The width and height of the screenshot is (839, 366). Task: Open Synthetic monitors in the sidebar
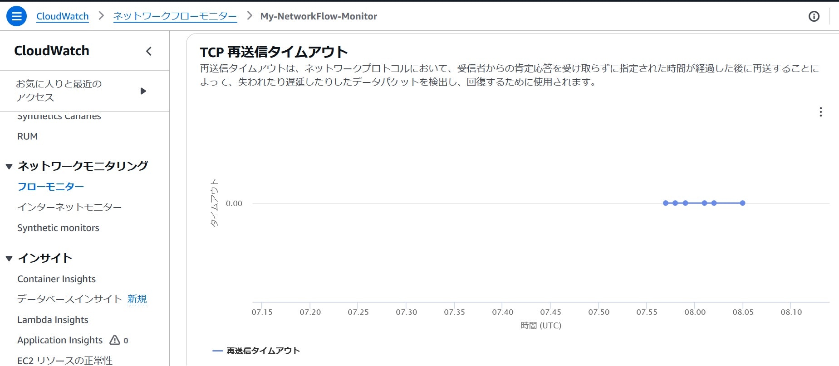point(58,228)
